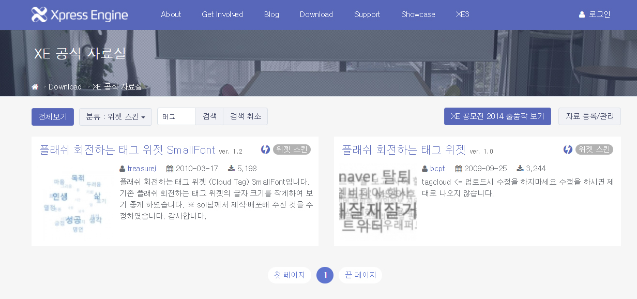
Task: Open author link bcpt
Action: [437, 169]
